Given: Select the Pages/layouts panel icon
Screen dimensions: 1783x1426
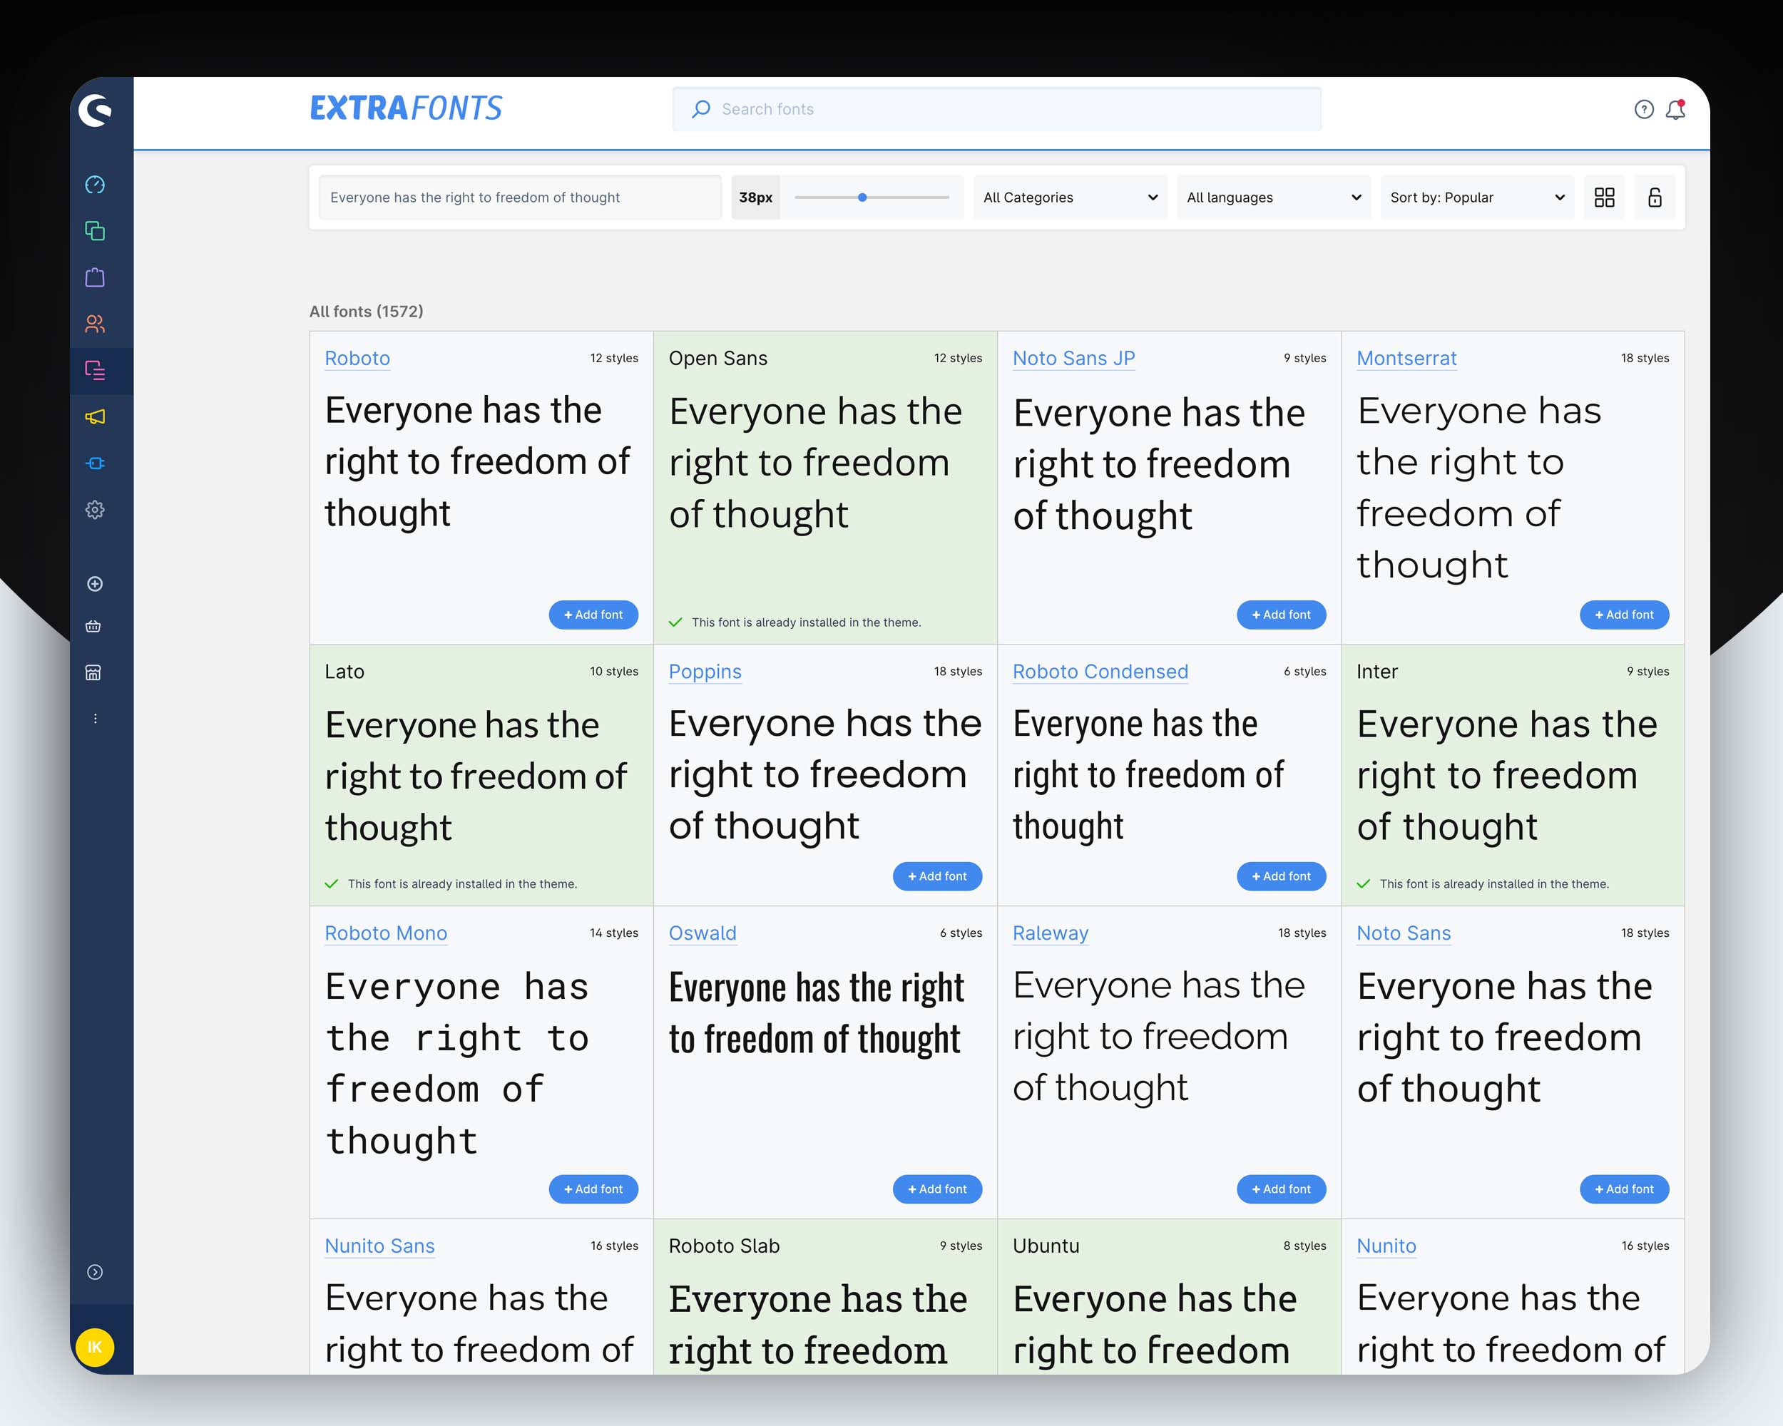Looking at the screenshot, I should coord(96,369).
